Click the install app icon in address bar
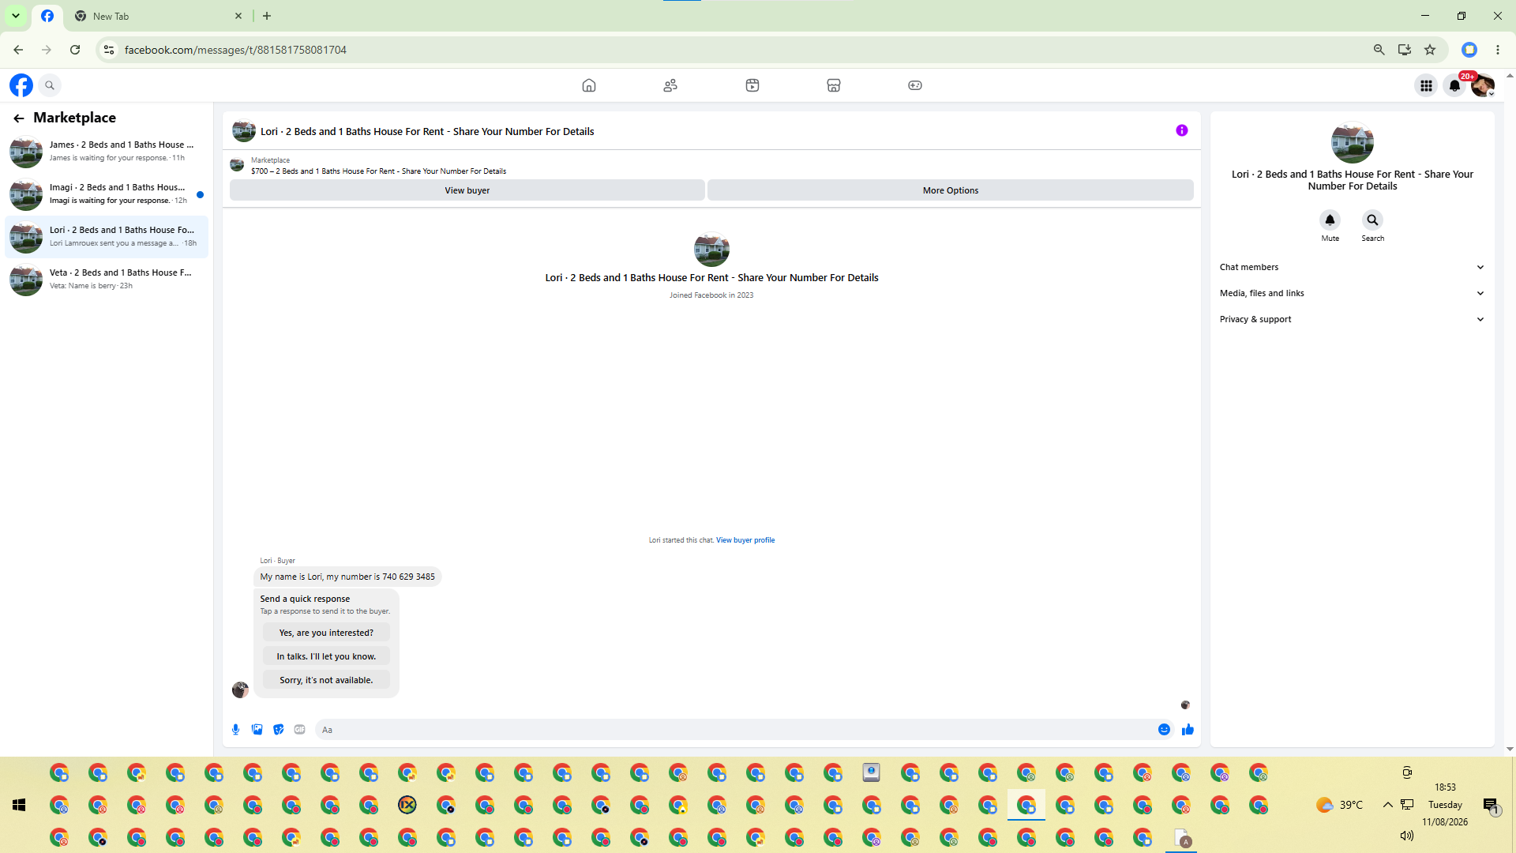 coord(1405,50)
